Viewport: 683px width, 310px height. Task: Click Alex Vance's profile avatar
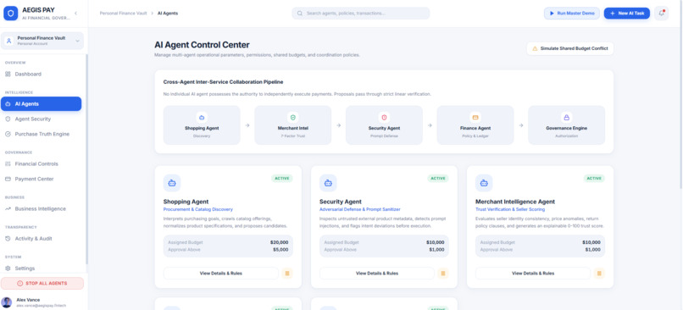(x=7, y=302)
